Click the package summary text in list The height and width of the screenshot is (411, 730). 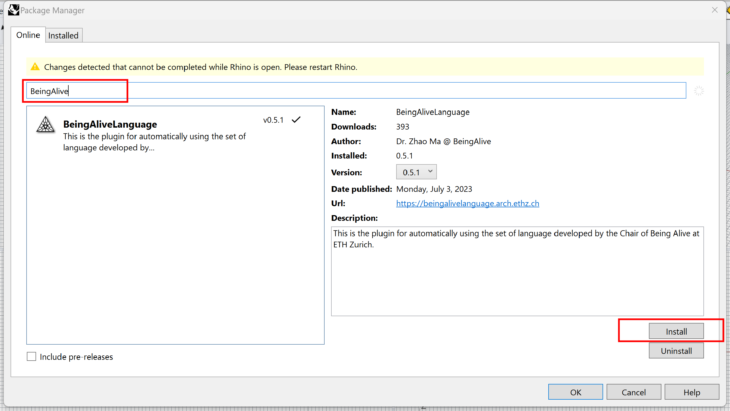click(x=155, y=142)
